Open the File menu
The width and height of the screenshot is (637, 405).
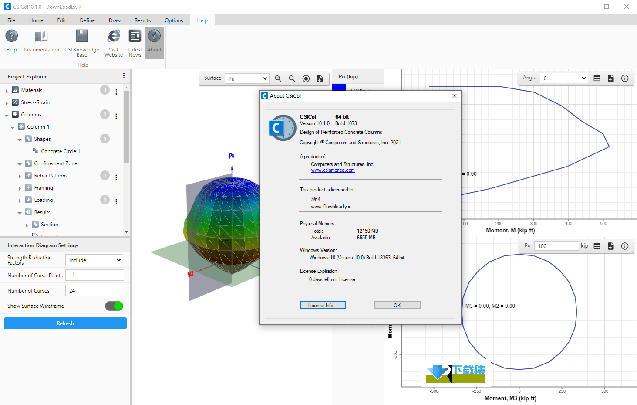[x=11, y=20]
